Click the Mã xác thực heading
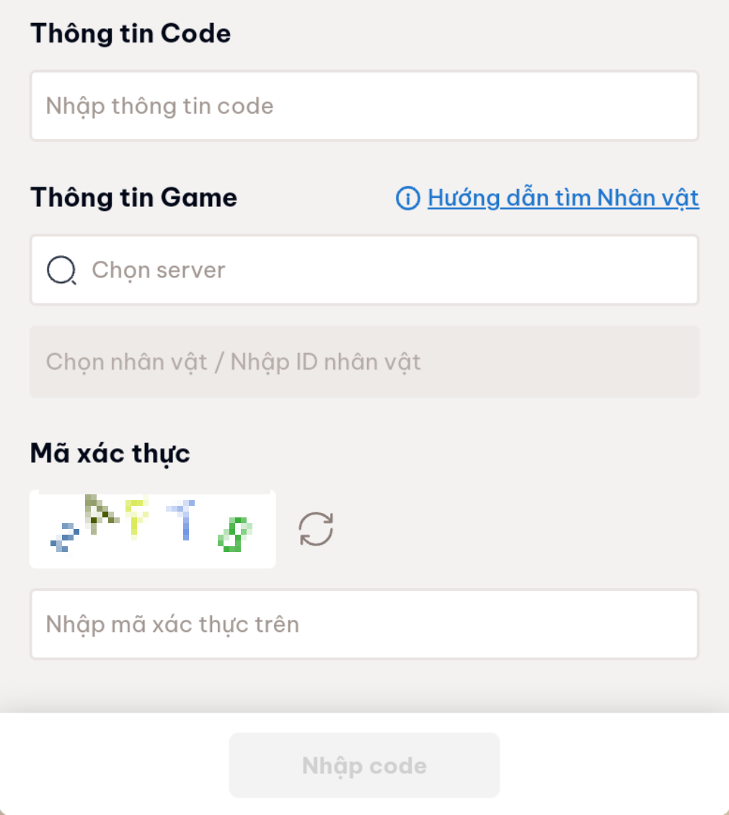729x815 pixels. (110, 453)
